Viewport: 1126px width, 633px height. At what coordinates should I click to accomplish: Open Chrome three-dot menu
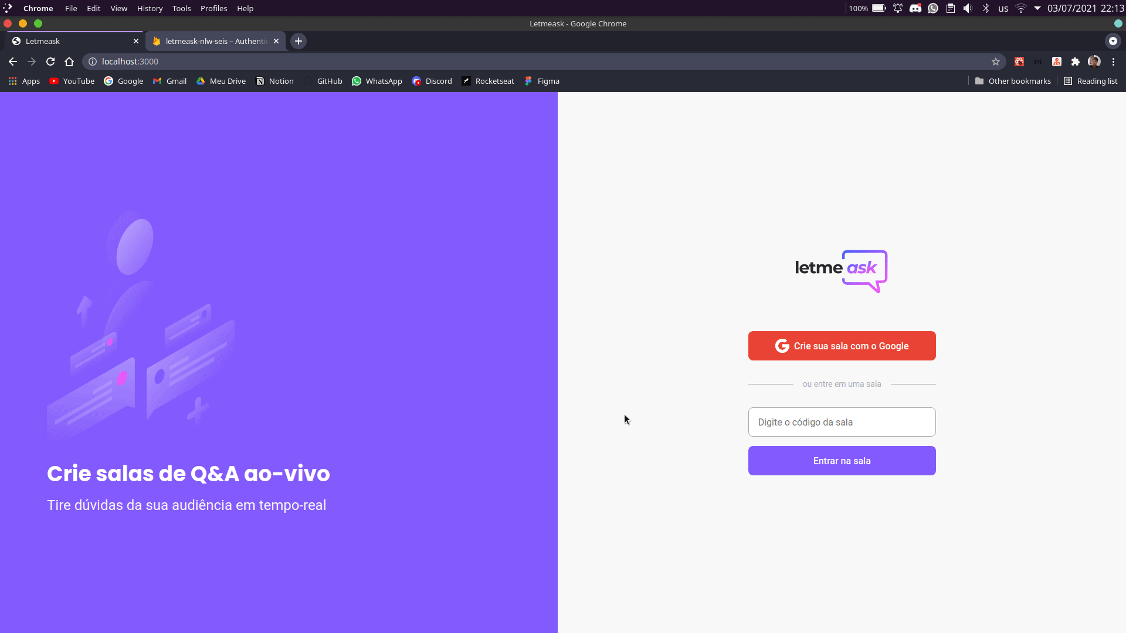[x=1113, y=62]
